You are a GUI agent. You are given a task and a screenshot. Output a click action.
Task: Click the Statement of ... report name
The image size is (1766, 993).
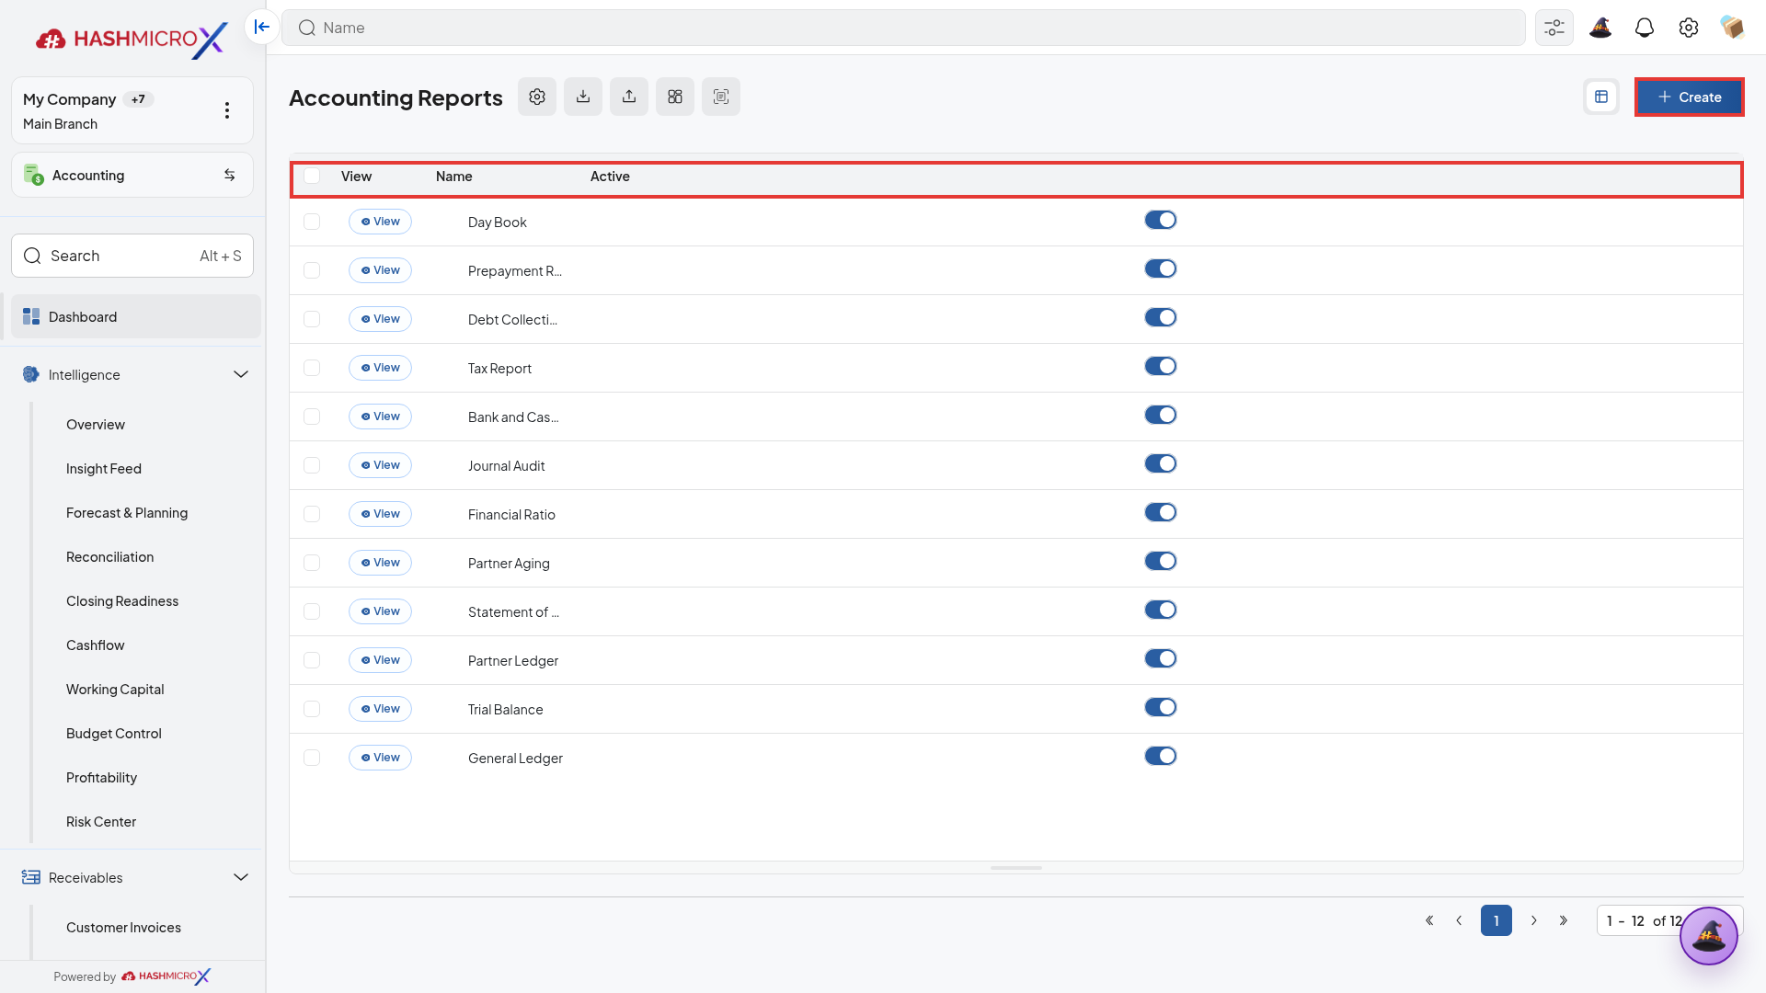tap(513, 612)
